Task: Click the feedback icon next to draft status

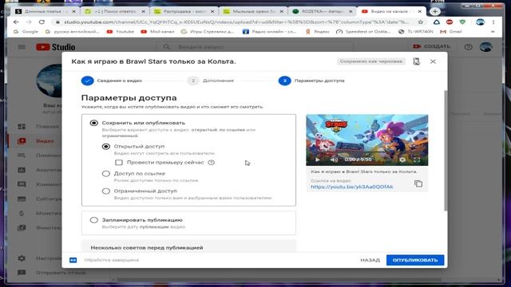Action: 417,61
